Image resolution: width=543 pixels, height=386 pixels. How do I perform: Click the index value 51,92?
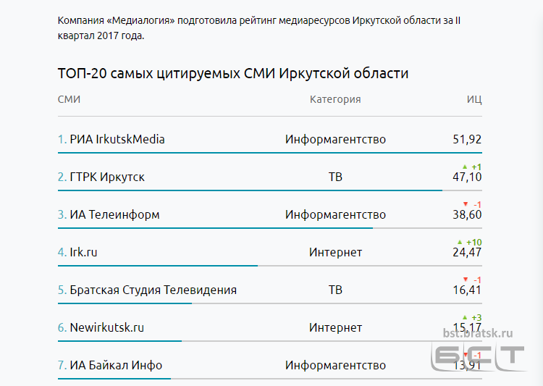(x=467, y=139)
